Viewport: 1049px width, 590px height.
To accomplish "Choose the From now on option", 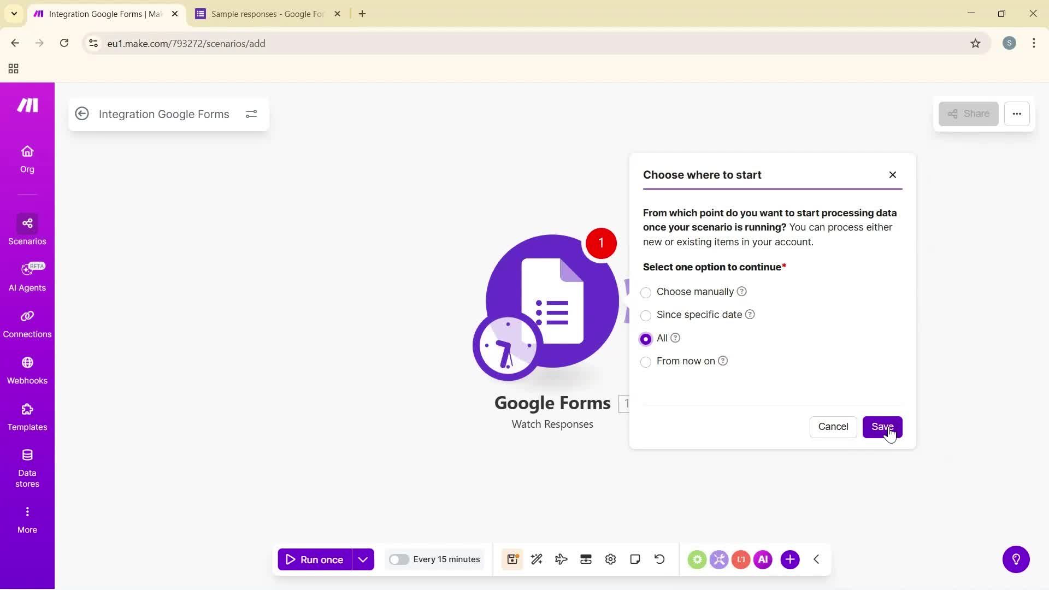I will click(646, 362).
